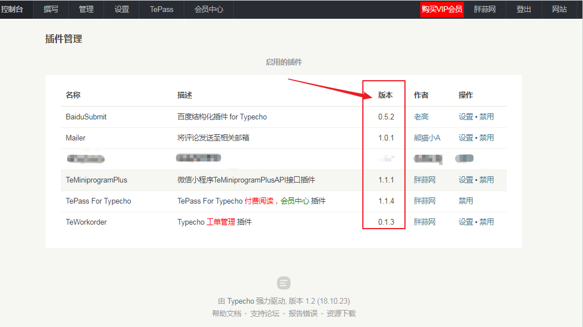Disable TePass For Typecho plugin
The image size is (583, 327).
tap(466, 201)
